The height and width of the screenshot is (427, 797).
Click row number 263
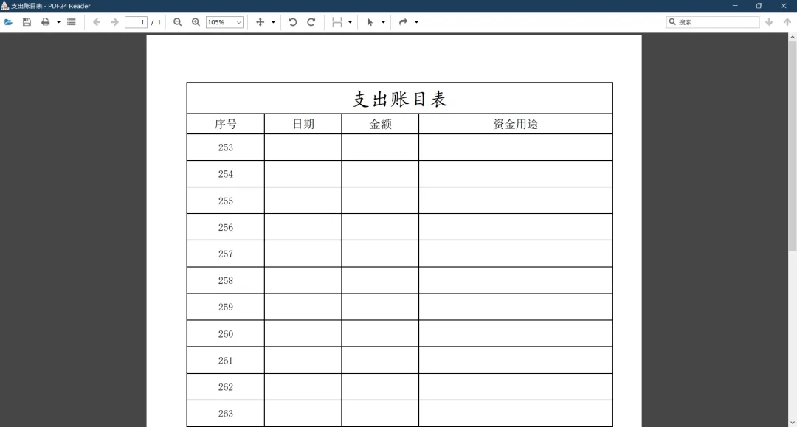226,414
